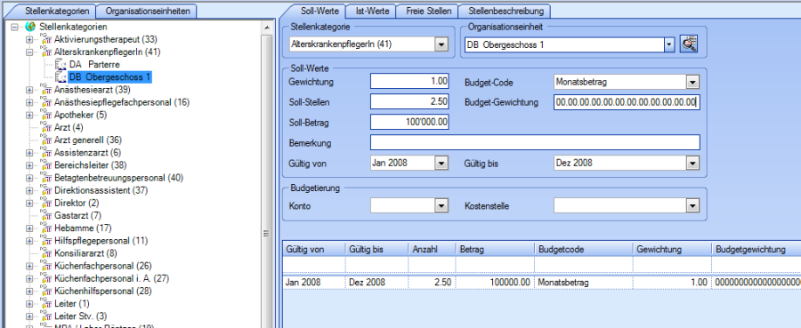Viewport: 801px width, 328px height.
Task: Select Küchenfachpersonal (26) in the tree
Action: click(102, 266)
